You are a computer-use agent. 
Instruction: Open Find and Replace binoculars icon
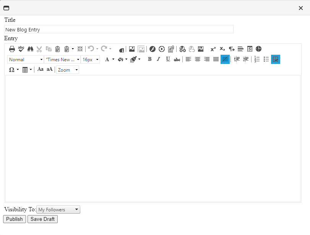(30, 49)
